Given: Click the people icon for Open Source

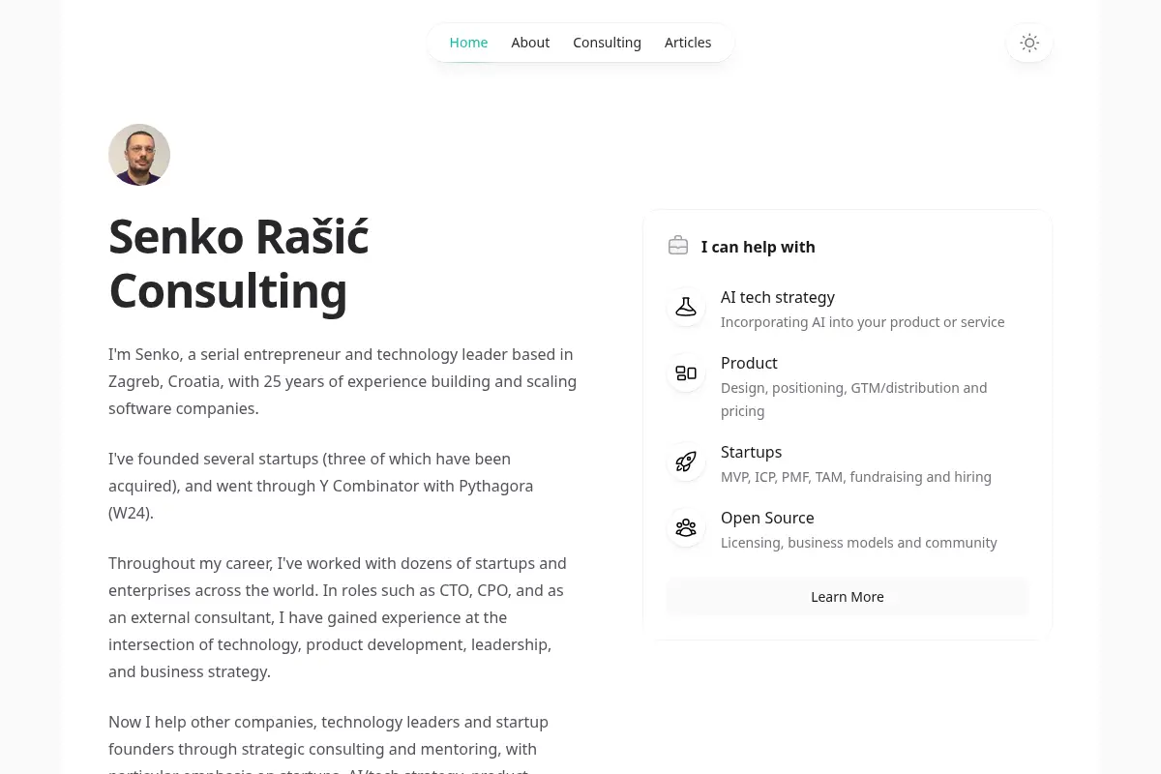Looking at the screenshot, I should (x=686, y=527).
